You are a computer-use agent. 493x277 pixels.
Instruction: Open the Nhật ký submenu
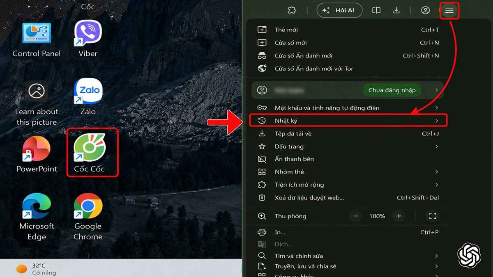[348, 121]
